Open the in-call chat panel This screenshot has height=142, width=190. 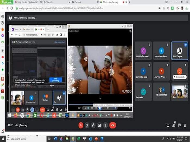pyautogui.click(x=179, y=125)
